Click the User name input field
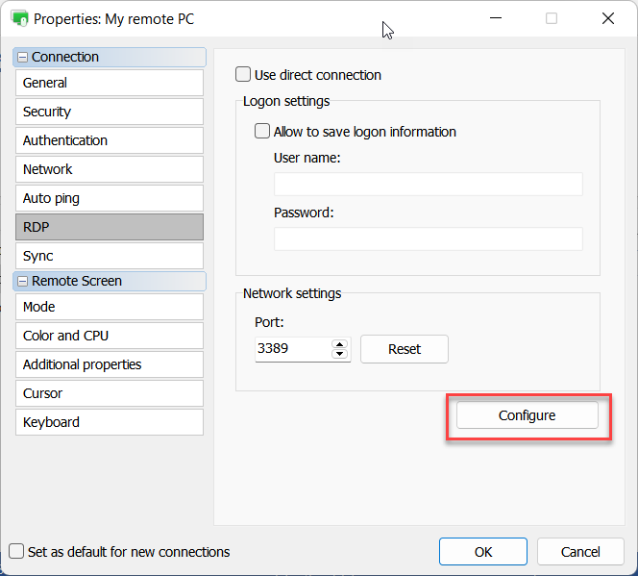Image resolution: width=638 pixels, height=576 pixels. point(428,185)
